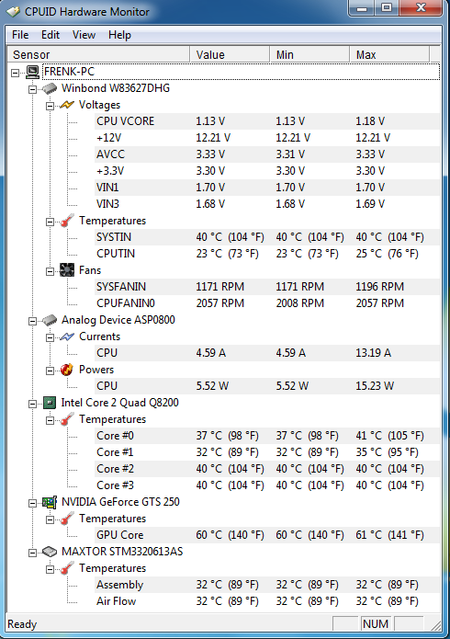Screen dimensions: 450x639
Task: Click the Currents graph icon
Action: [x=67, y=337]
